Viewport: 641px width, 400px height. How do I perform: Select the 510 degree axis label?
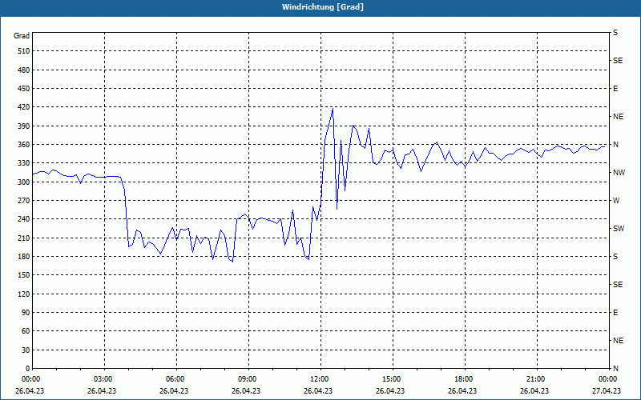(x=24, y=51)
